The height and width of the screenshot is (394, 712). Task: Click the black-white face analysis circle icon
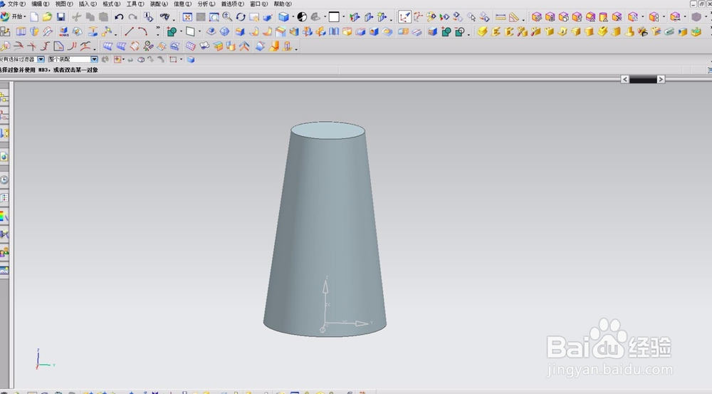point(302,17)
